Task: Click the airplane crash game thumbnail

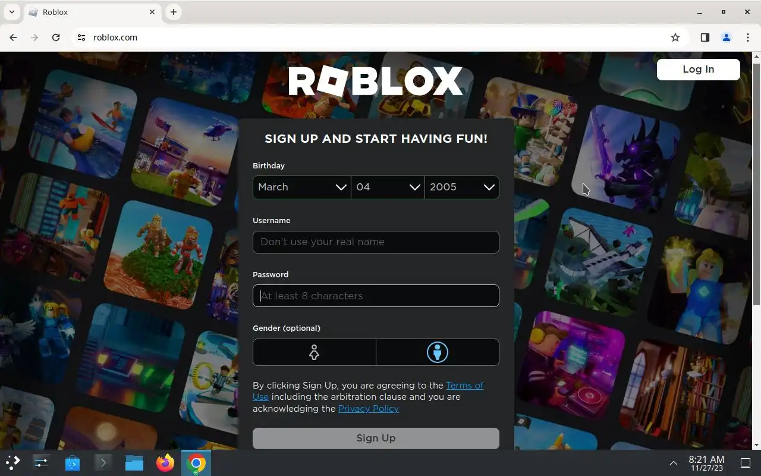Action: [598, 262]
